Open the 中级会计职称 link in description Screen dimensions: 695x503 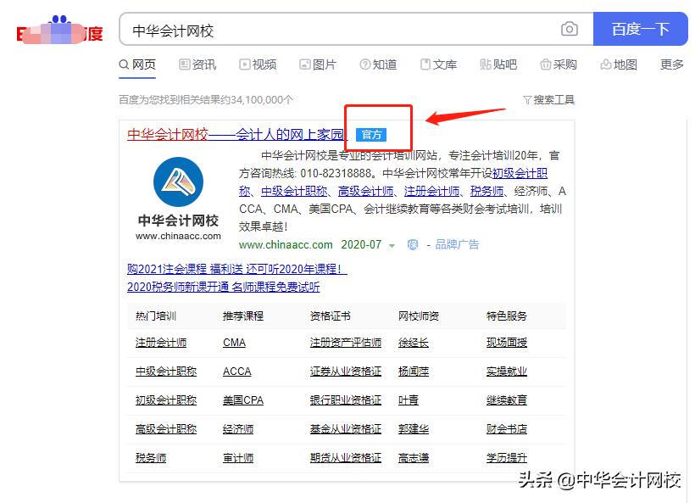[294, 191]
